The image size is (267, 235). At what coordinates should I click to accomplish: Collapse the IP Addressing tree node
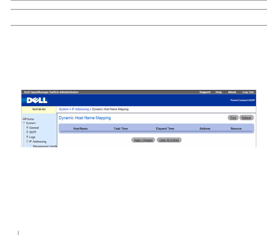(27, 141)
